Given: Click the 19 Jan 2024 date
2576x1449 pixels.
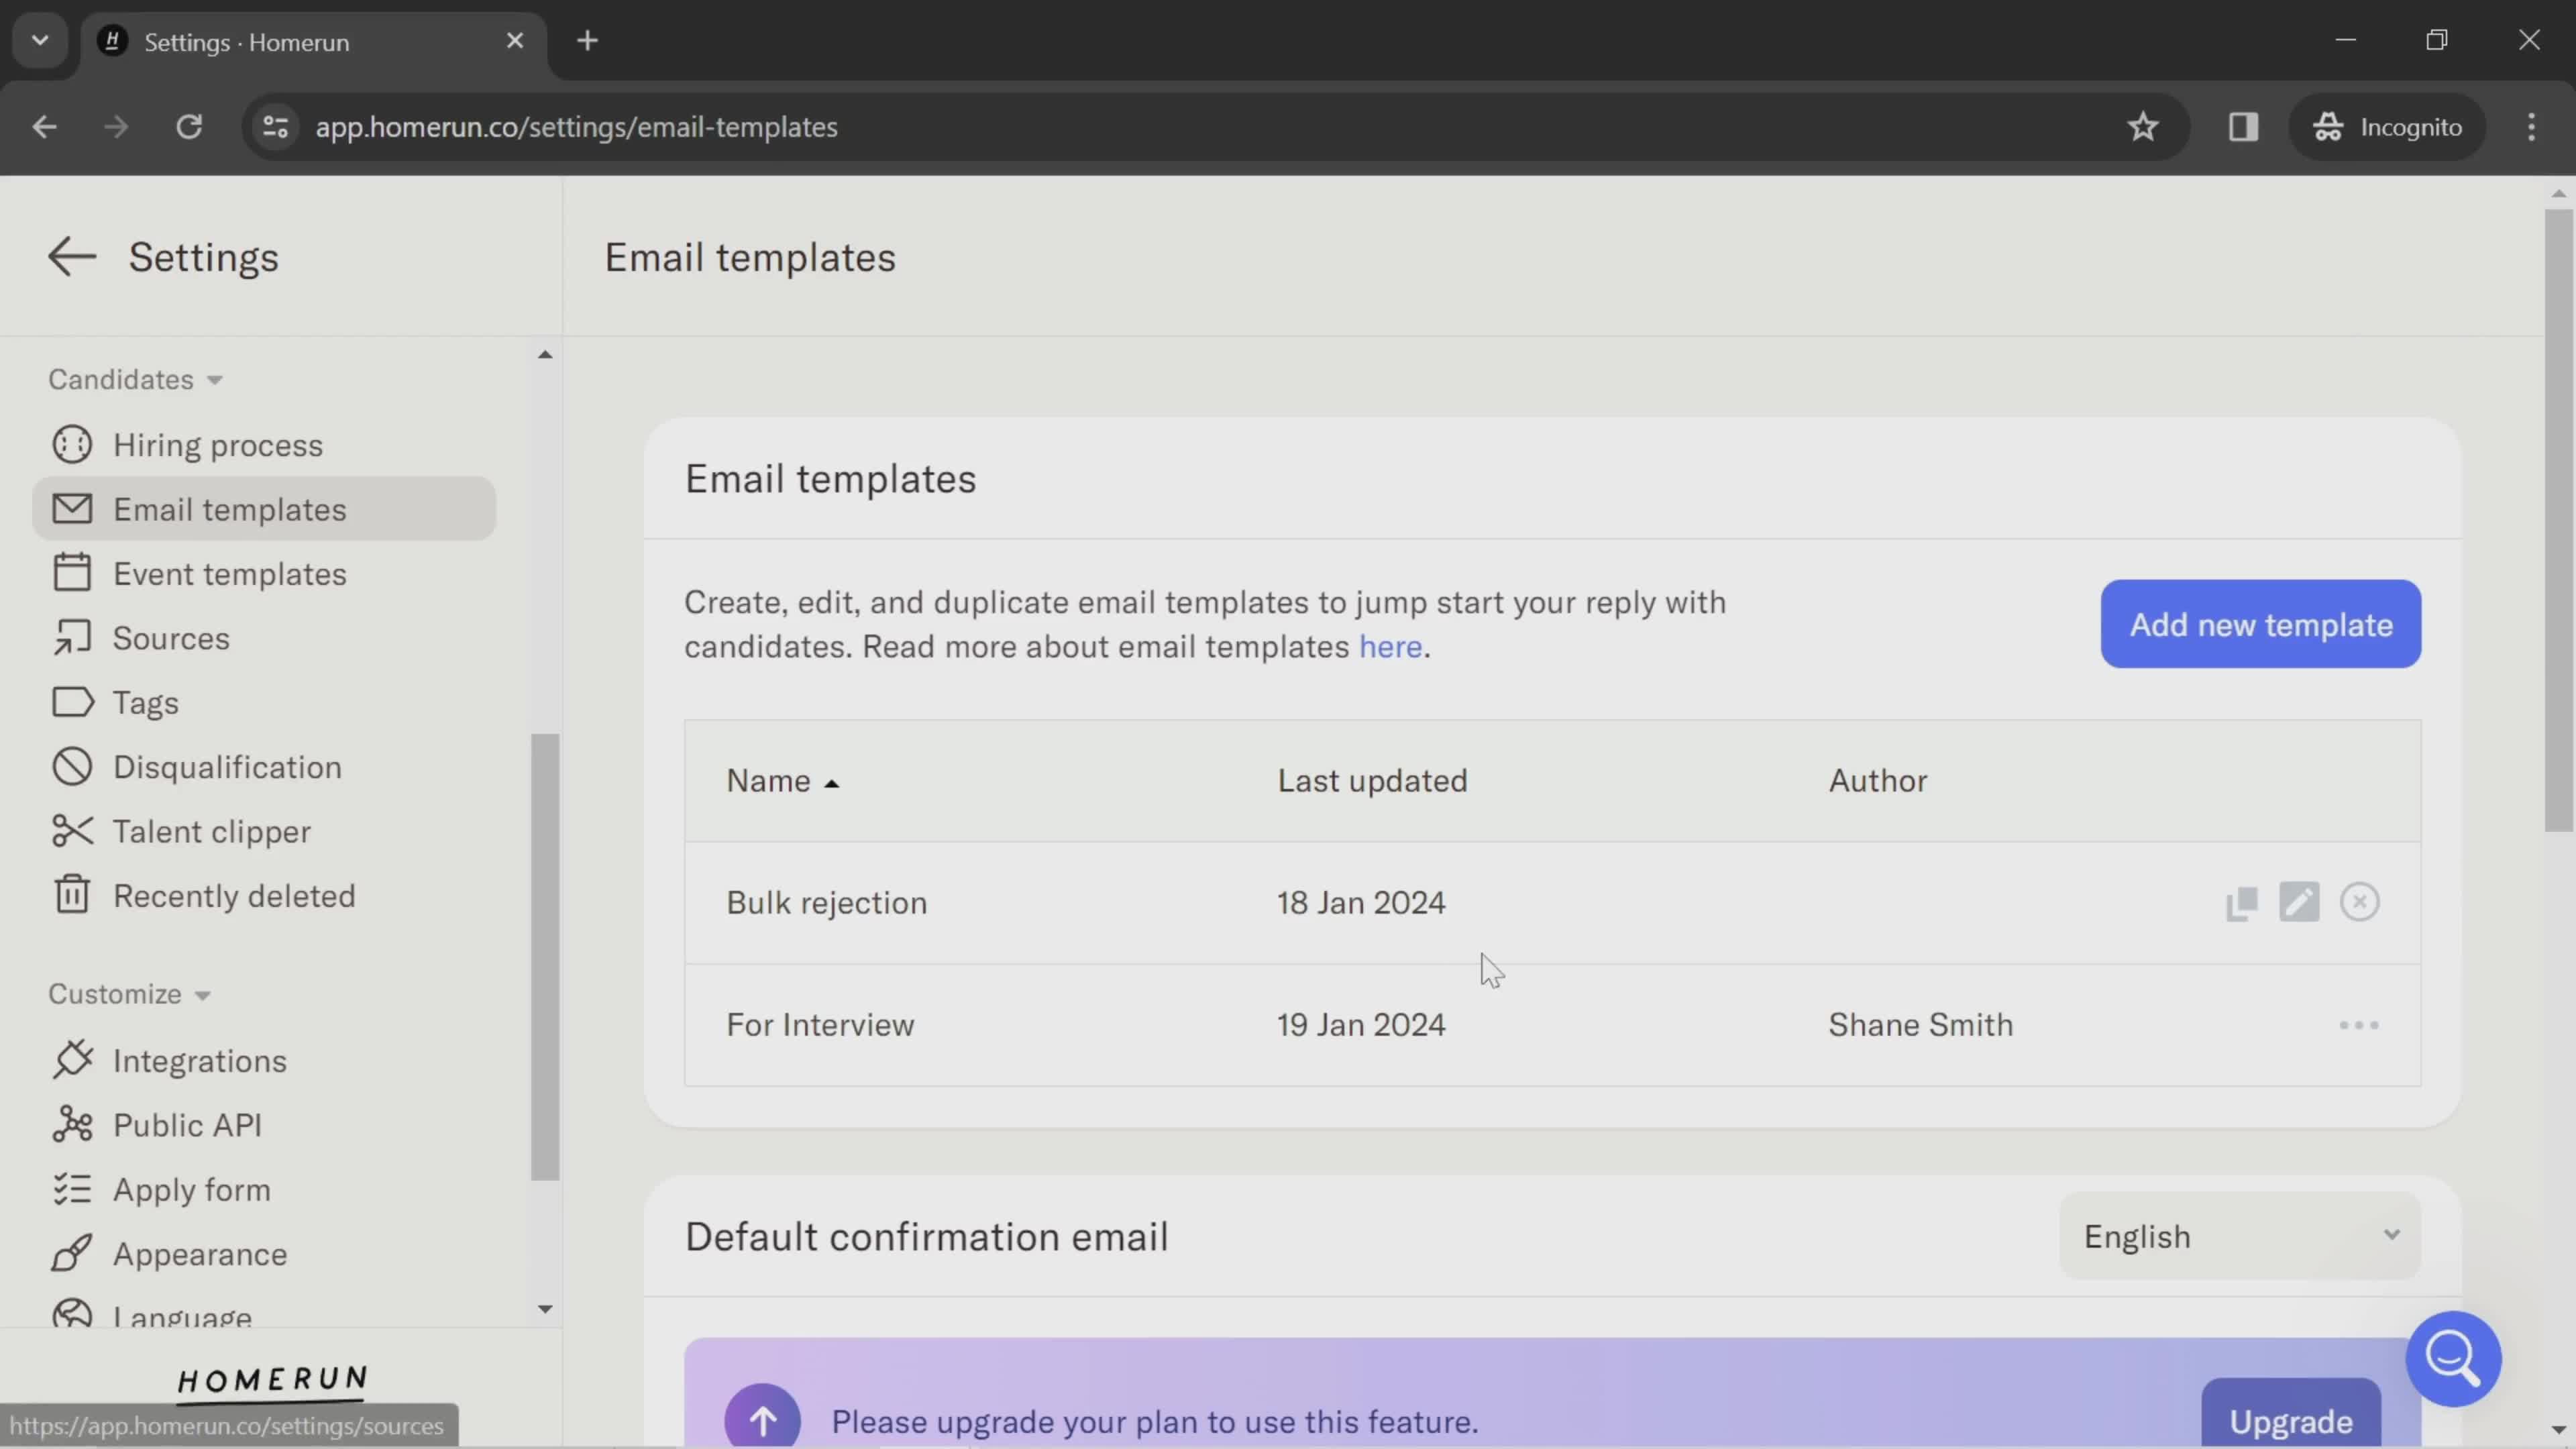Looking at the screenshot, I should point(1360,1025).
